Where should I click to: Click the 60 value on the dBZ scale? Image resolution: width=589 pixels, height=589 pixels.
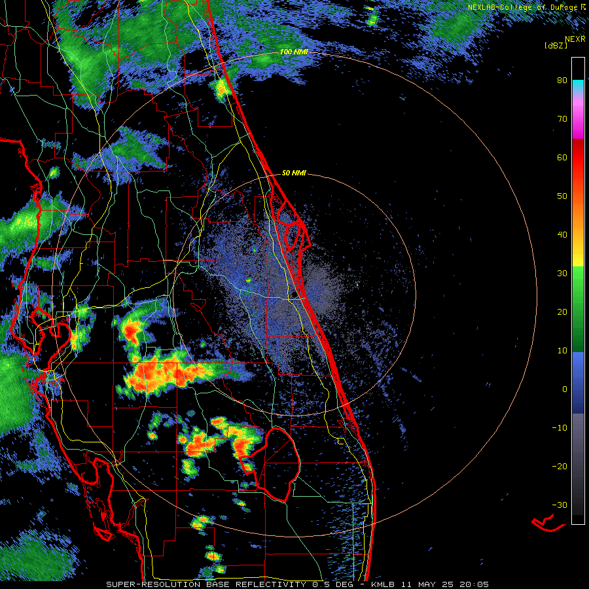click(x=562, y=157)
